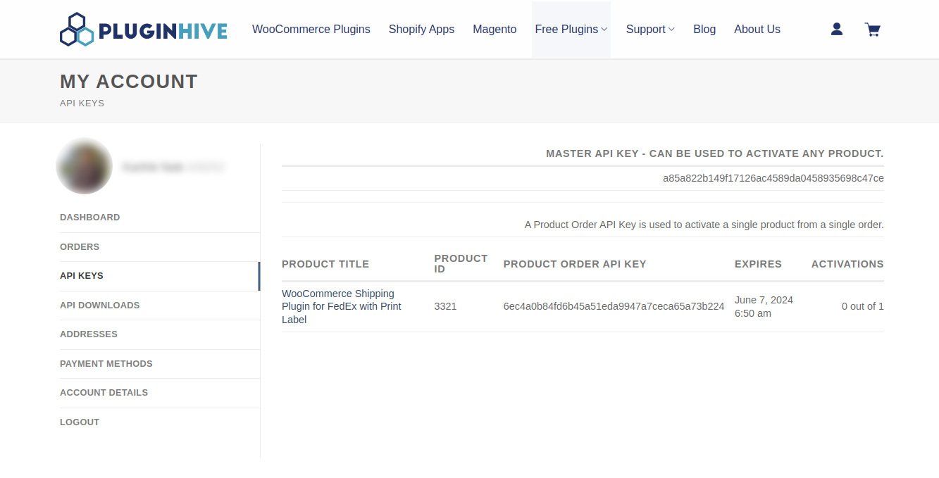Click the Product ID column header

tap(461, 264)
